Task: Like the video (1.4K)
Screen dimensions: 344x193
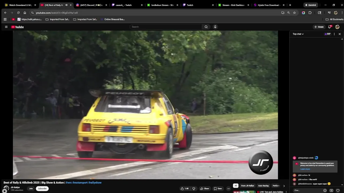Action: point(185,189)
